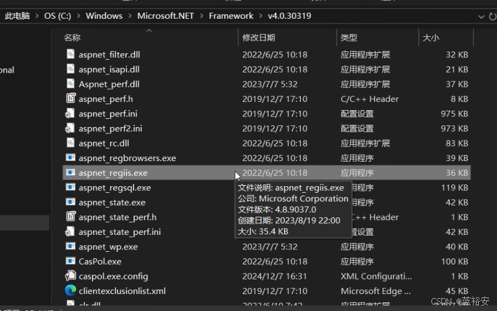Click the aspnet_regsql.exe application icon

coord(70,187)
